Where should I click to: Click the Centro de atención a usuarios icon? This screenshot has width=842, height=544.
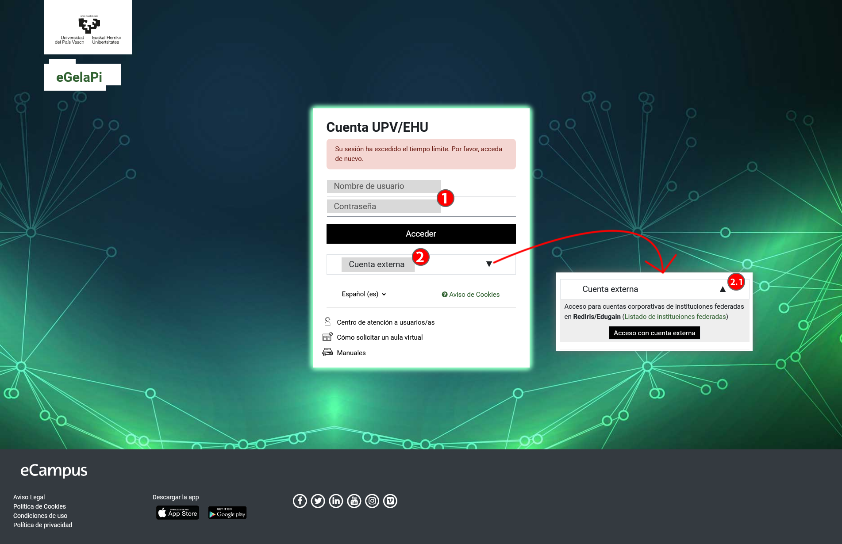[327, 322]
